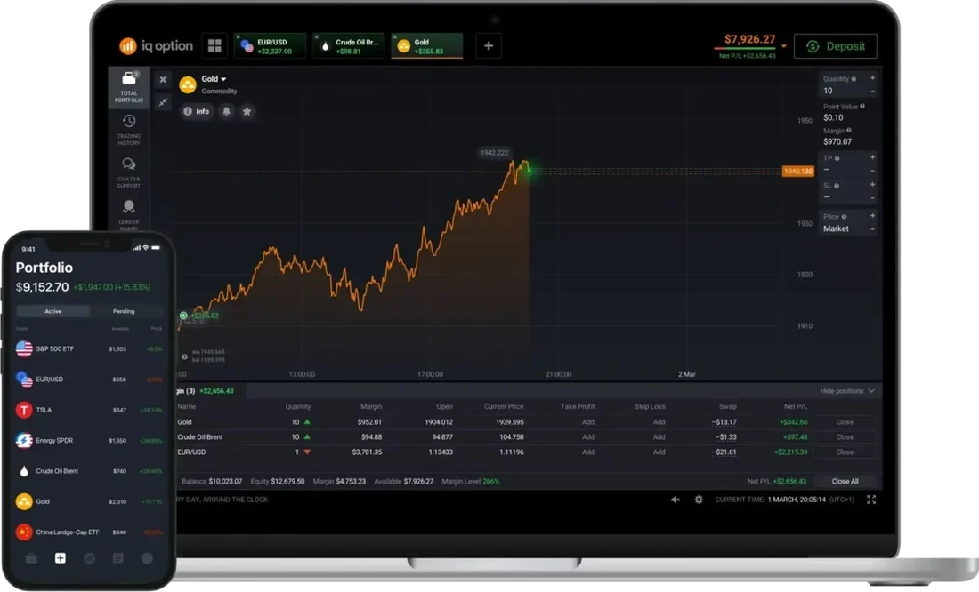Tap the list icon in phone nav
This screenshot has width=979, height=592.
point(118,558)
